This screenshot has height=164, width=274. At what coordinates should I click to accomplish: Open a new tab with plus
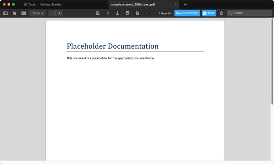[185, 4]
